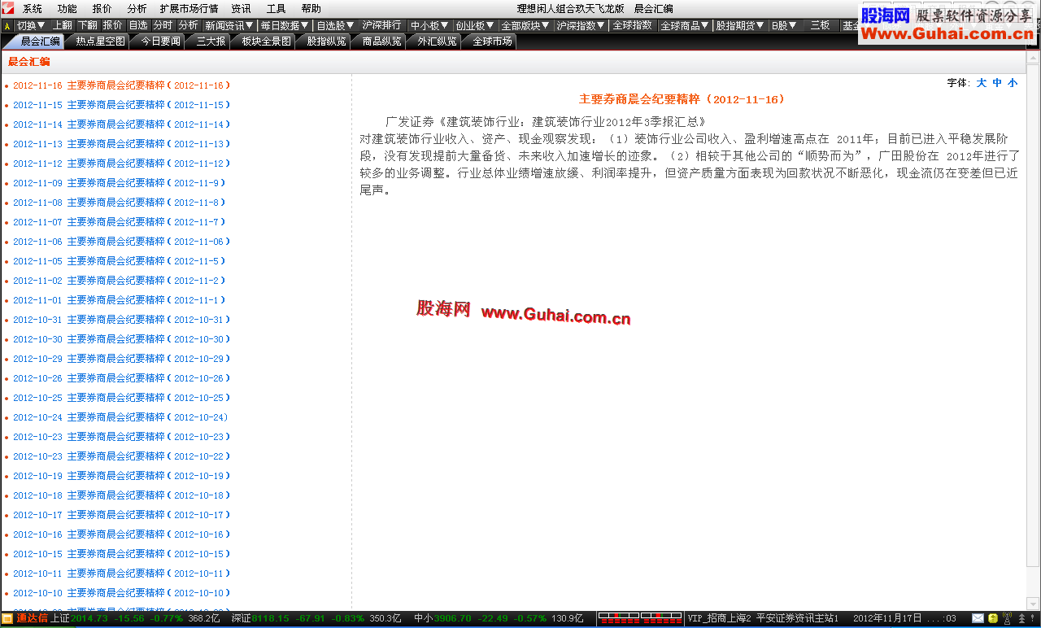1041x628 pixels.
Task: Click the antenna signal icon in status bar
Action: (x=1007, y=619)
